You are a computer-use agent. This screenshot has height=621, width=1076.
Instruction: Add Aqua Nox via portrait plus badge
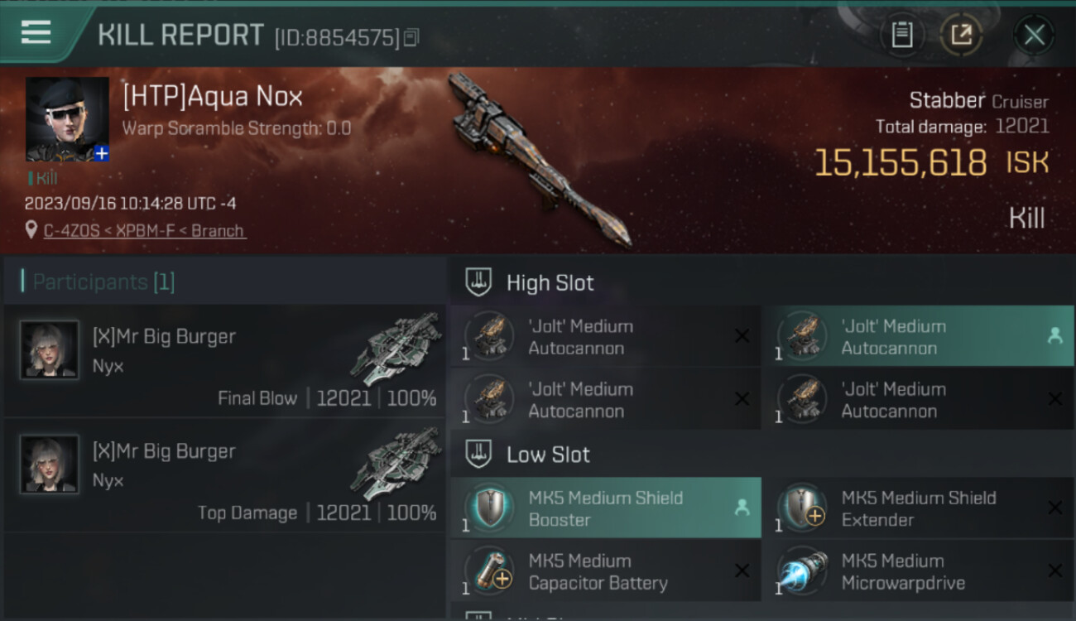101,153
